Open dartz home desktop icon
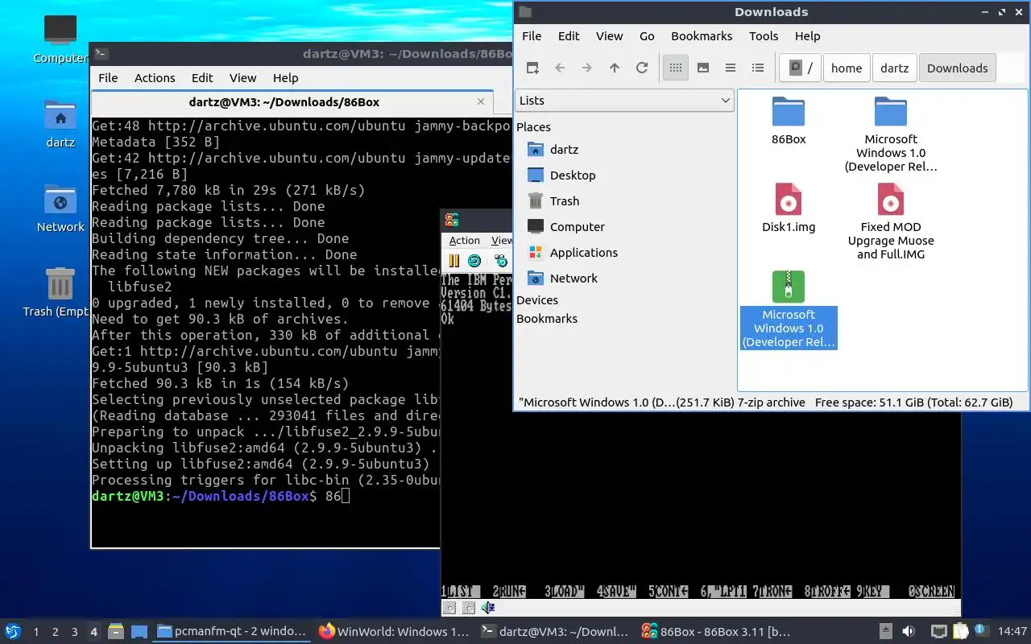 tap(60, 124)
